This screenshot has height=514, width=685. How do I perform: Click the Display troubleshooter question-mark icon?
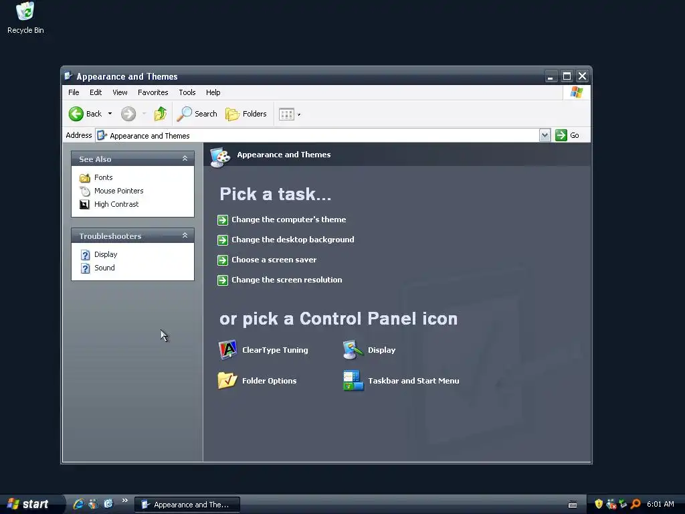click(x=85, y=254)
